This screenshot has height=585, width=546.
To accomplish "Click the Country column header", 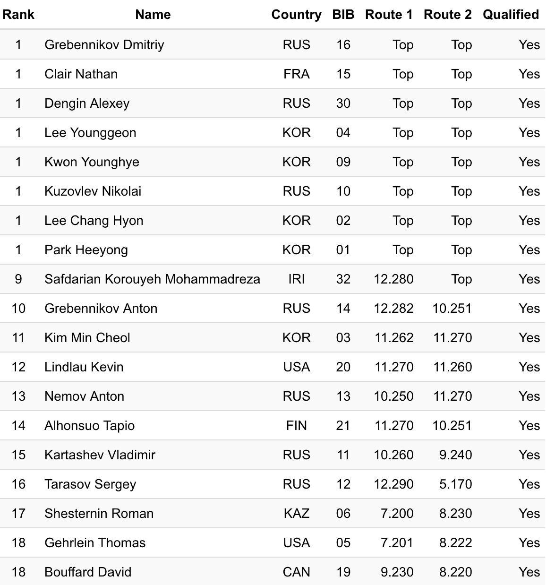I will tap(296, 15).
